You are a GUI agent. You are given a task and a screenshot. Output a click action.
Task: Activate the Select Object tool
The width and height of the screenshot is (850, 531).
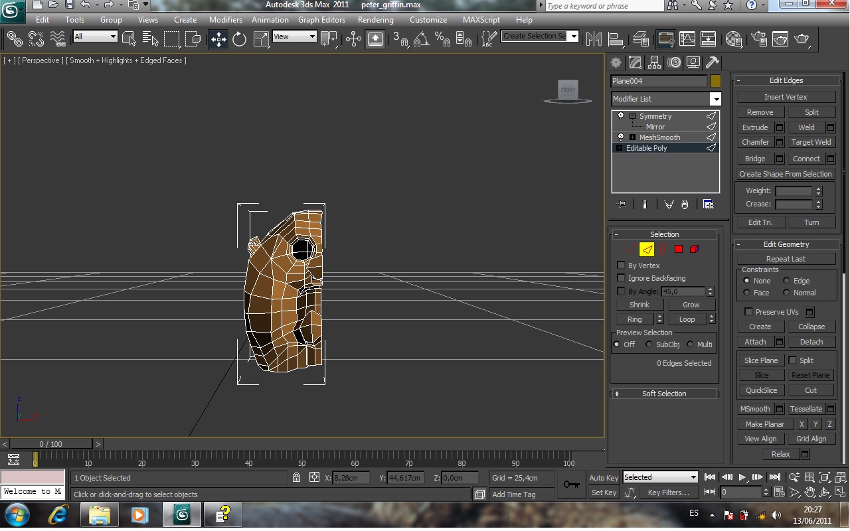click(x=129, y=38)
